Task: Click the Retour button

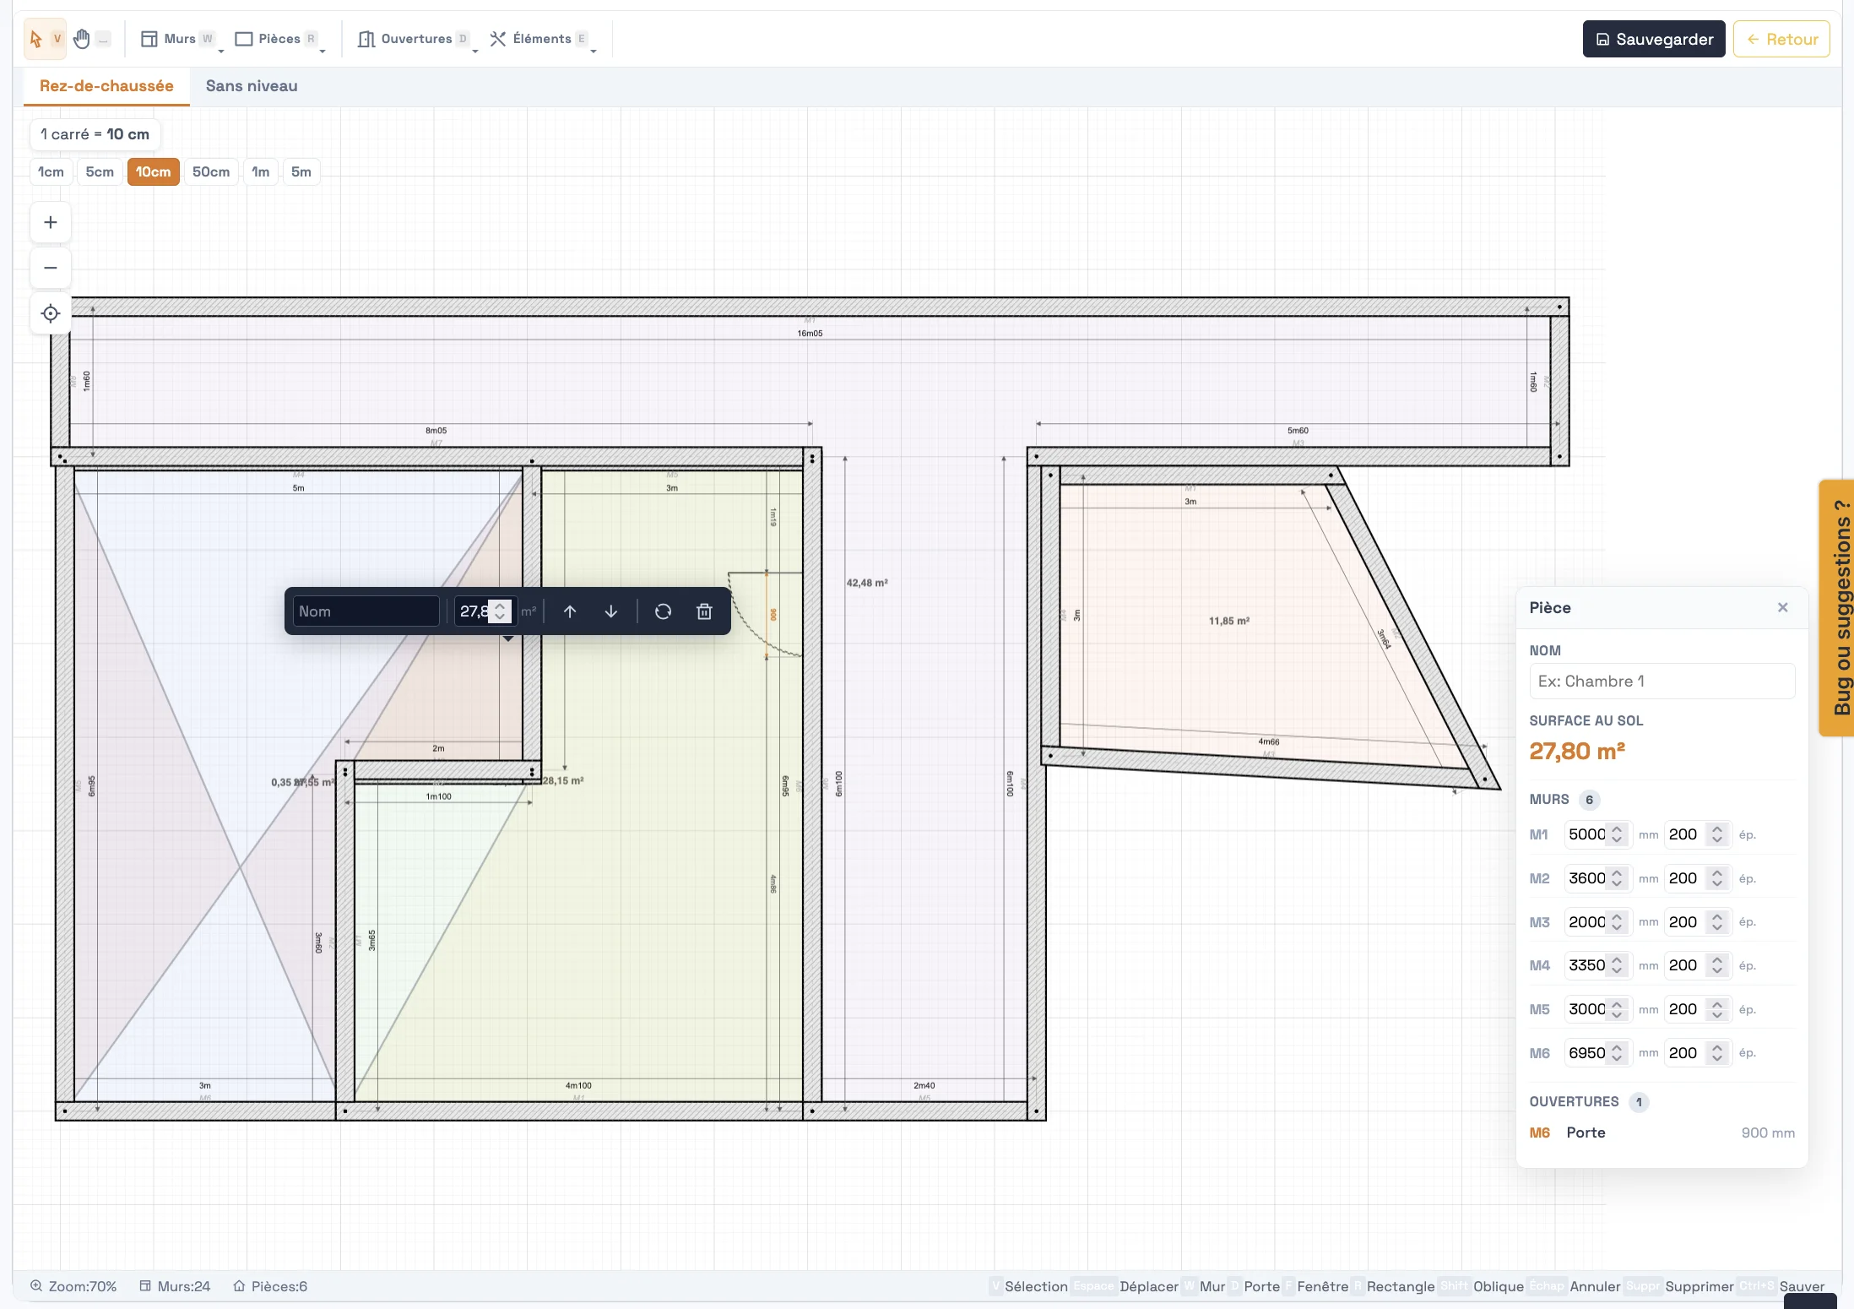Action: (1781, 39)
